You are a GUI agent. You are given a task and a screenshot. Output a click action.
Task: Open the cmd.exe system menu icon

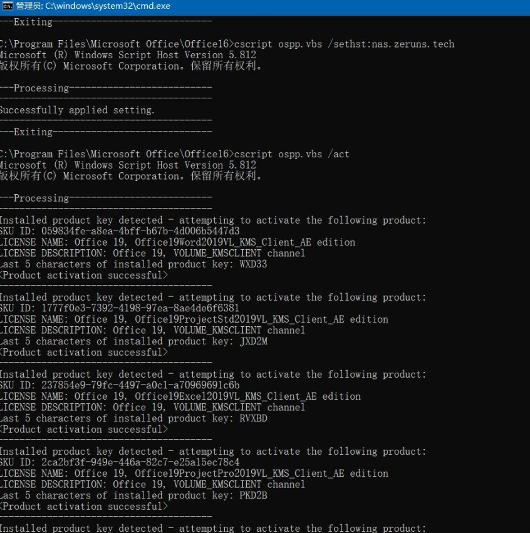coord(7,6)
